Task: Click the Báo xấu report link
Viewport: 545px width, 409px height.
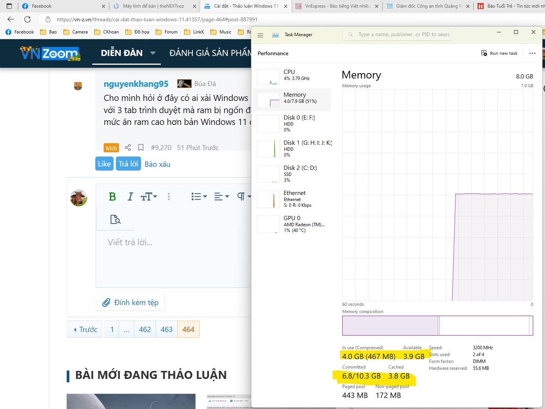Action: (157, 164)
